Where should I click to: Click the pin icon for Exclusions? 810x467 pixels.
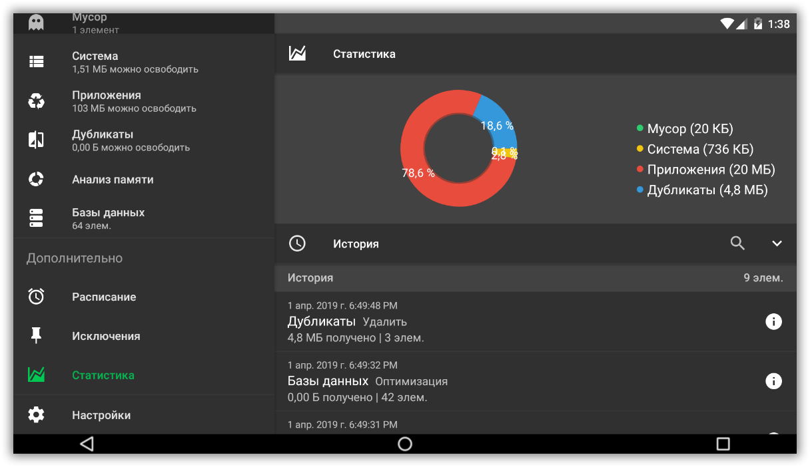coord(36,336)
